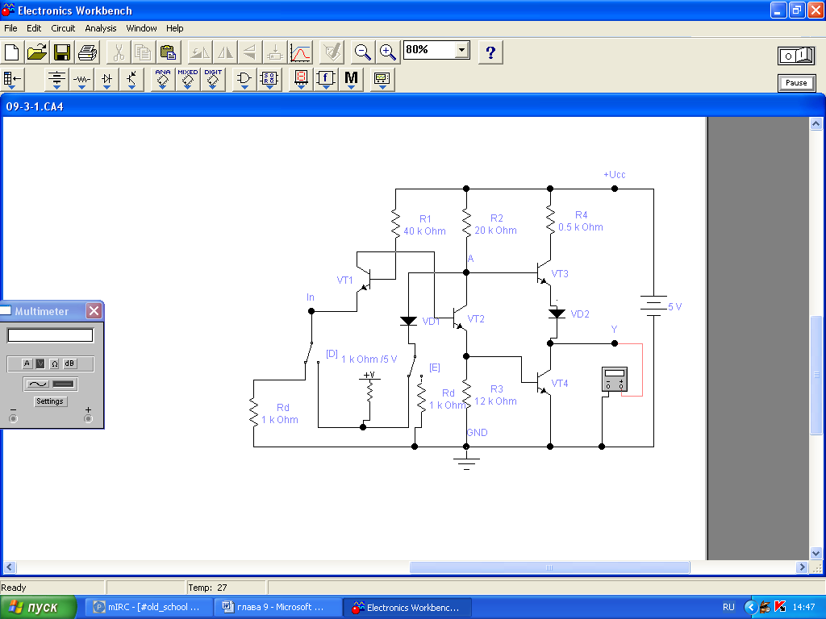Viewport: 826px width, 619px height.
Task: Flip component horizontally
Action: point(225,52)
